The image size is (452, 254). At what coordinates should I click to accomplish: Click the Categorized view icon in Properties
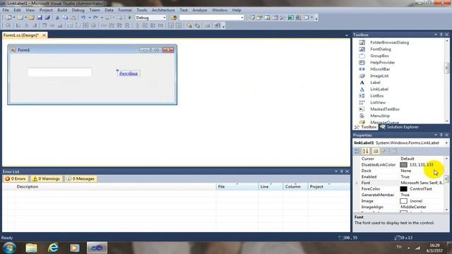coord(357,151)
